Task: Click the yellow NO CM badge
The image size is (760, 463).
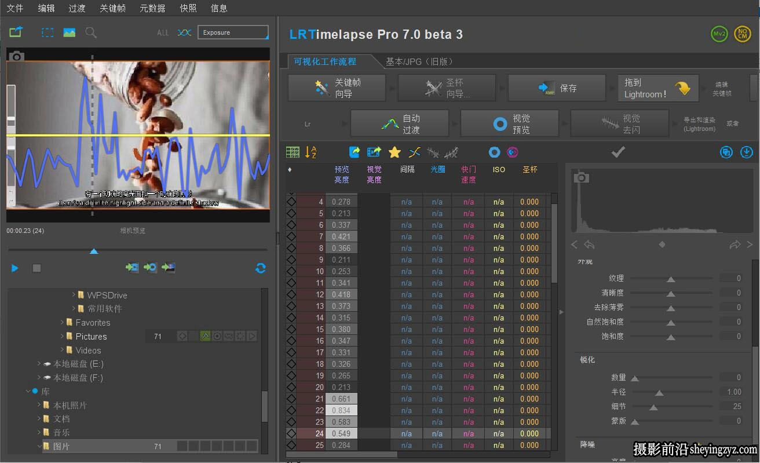Action: point(742,34)
